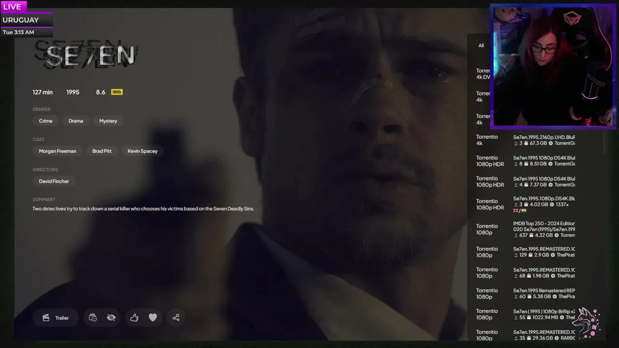Remove Se7en from library
Screen dimensions: 619x348
93,318
